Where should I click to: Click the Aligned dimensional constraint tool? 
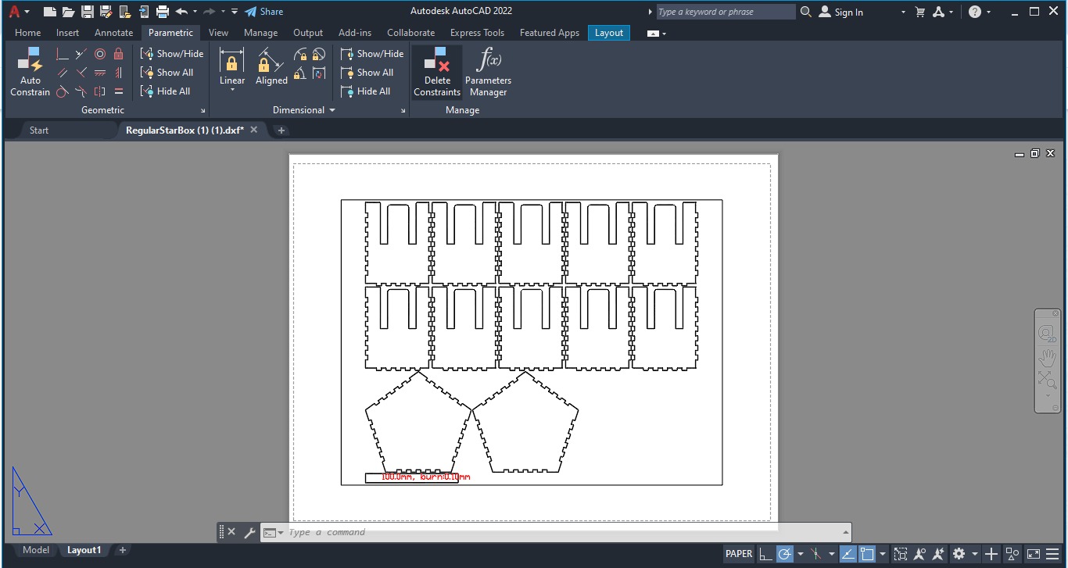pyautogui.click(x=271, y=66)
